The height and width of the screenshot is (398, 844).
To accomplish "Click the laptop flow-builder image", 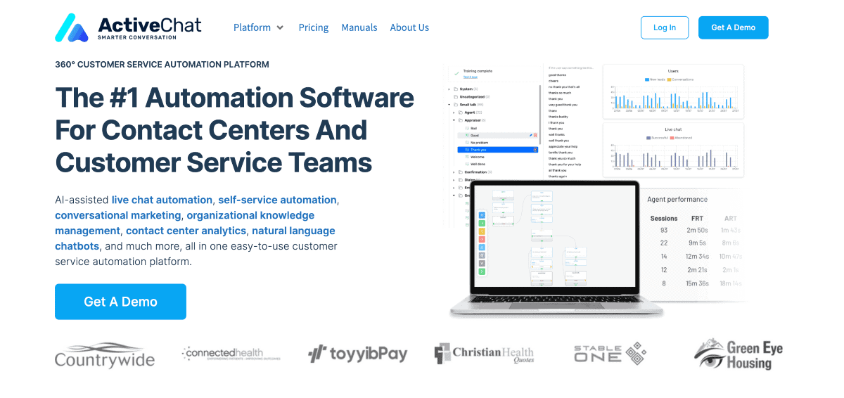I will point(556,246).
